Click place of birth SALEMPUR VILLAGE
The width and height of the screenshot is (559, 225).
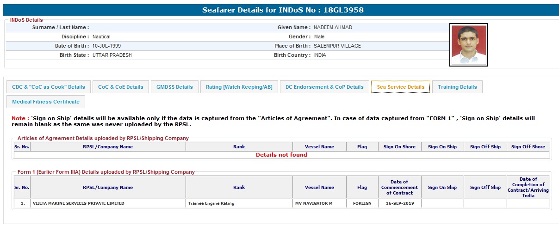click(337, 46)
